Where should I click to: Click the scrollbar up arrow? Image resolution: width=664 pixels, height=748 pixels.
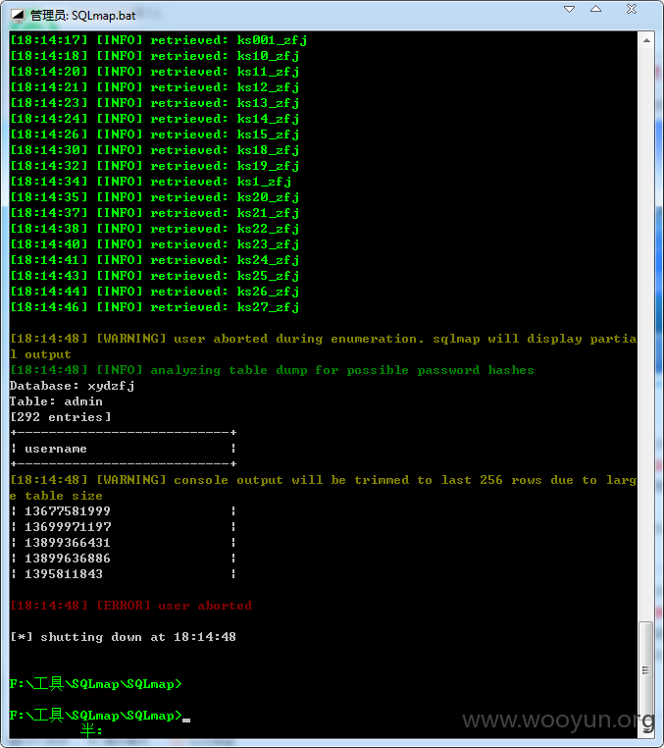point(646,40)
